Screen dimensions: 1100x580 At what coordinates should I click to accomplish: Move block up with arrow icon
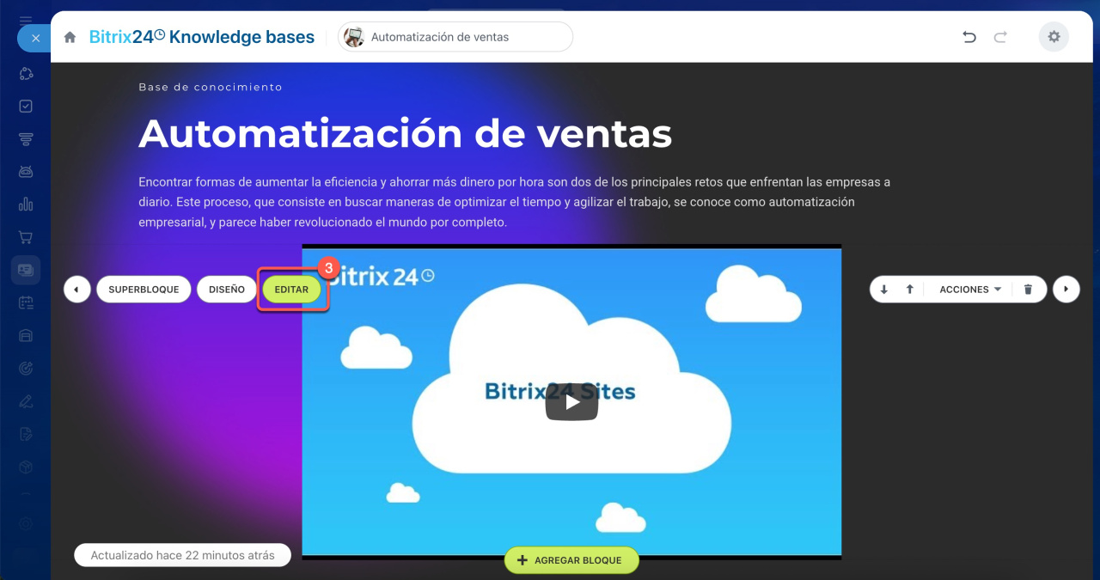click(909, 290)
